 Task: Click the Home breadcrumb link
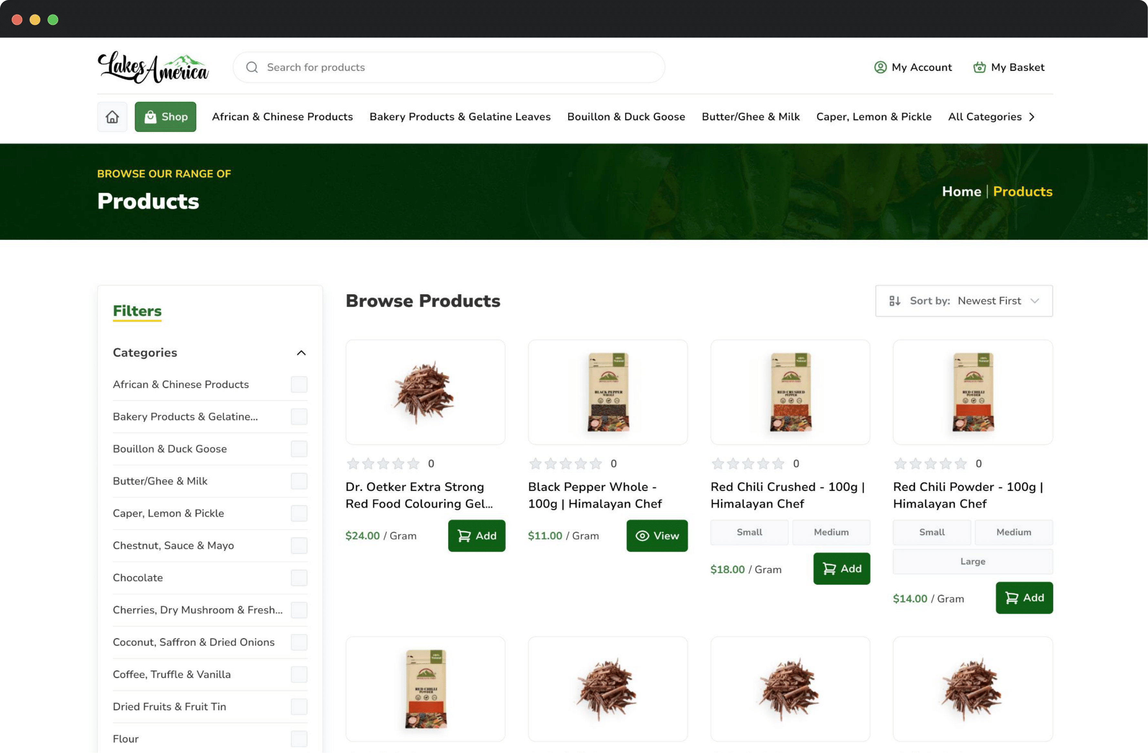pyautogui.click(x=961, y=191)
